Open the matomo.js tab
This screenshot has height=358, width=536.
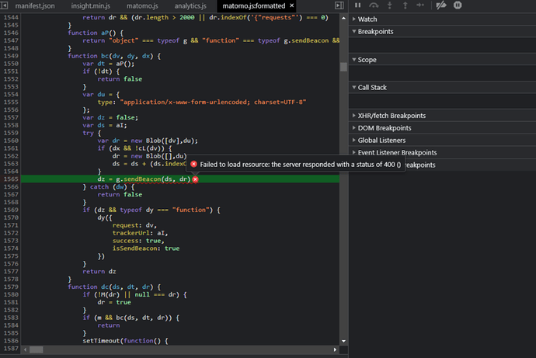[x=142, y=5]
